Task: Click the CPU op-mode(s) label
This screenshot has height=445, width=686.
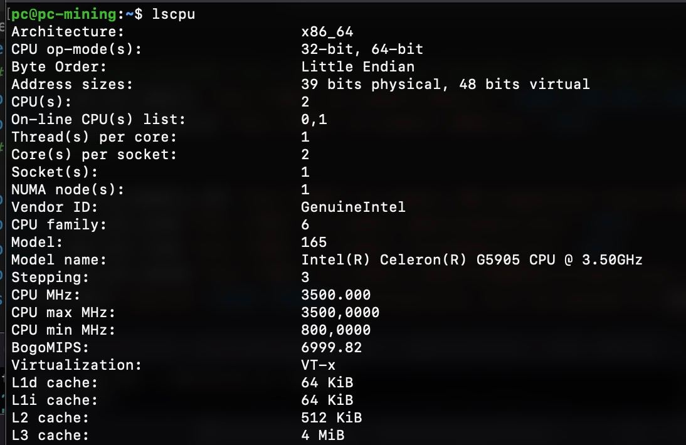Action: 77,50
